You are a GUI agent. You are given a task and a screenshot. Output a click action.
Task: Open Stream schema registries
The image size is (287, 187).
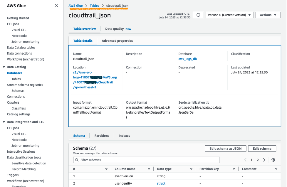pyautogui.click(x=25, y=85)
